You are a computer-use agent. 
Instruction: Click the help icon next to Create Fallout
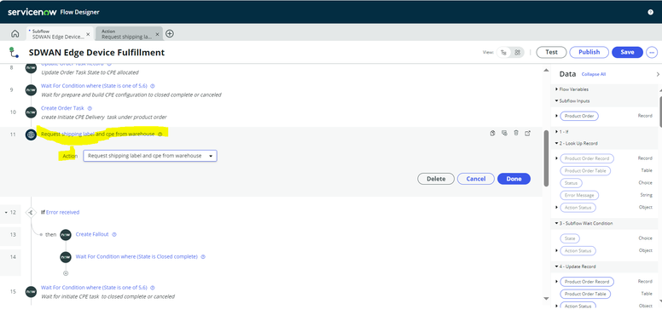pyautogui.click(x=114, y=235)
